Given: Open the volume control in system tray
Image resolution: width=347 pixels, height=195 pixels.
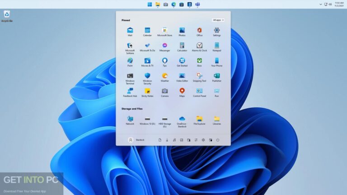Looking at the screenshot, I should tap(330, 5).
